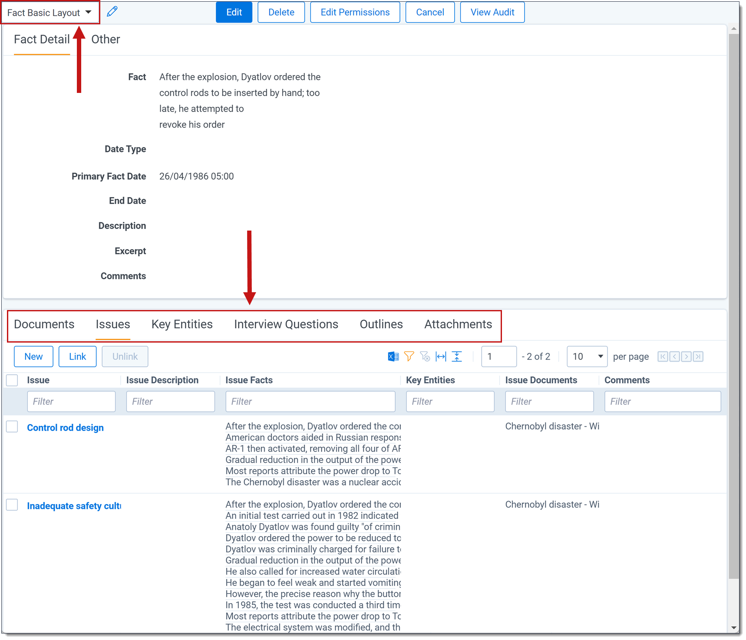The height and width of the screenshot is (640, 746).
Task: Click the pencil edit icon beside Fact Basic Layout
Action: [x=112, y=11]
